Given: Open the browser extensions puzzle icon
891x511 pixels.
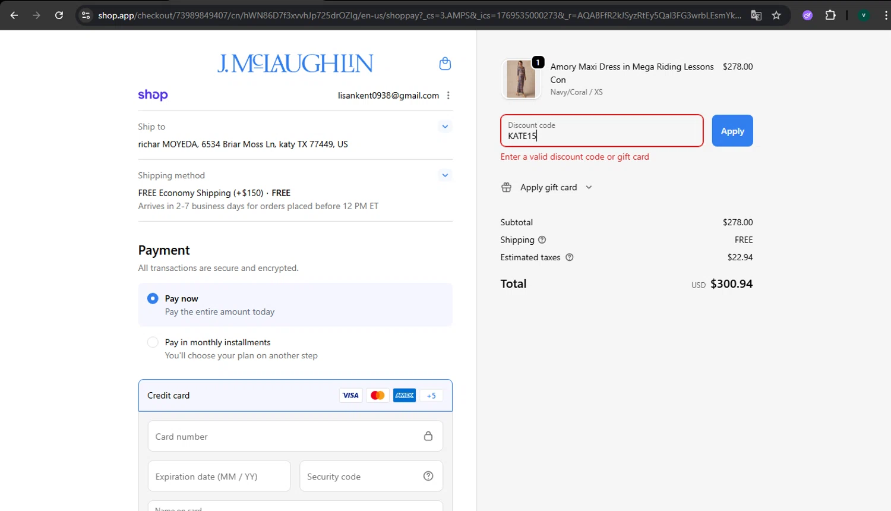Looking at the screenshot, I should coord(830,15).
